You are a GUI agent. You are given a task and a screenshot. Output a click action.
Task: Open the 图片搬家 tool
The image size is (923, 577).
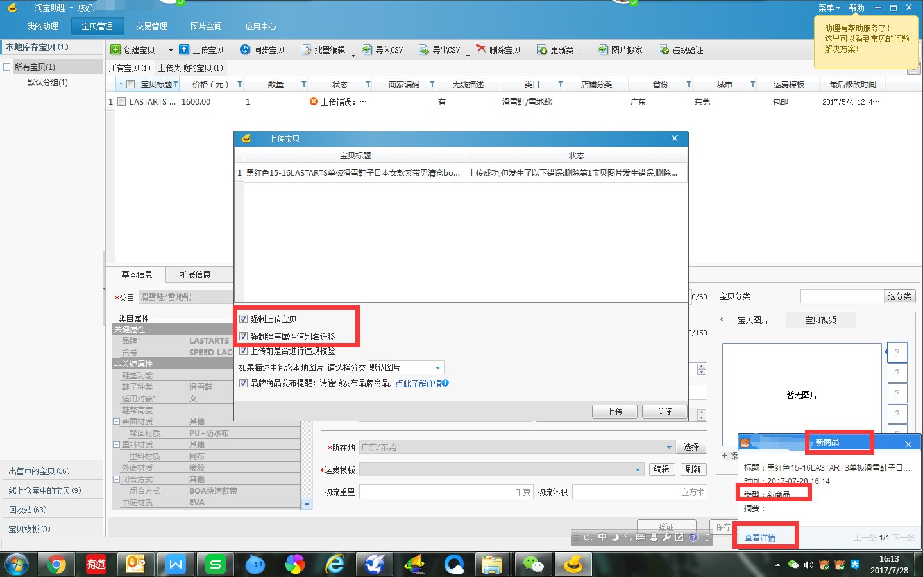620,49
